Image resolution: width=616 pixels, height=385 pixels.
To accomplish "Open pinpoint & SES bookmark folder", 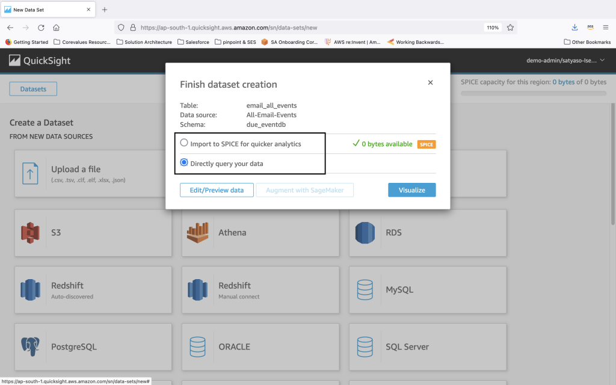I will [x=235, y=42].
